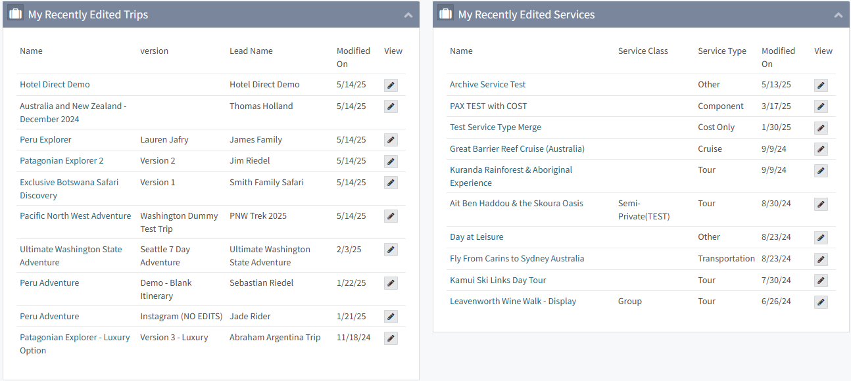Image resolution: width=851 pixels, height=381 pixels.
Task: Click pencil icon for Patagonian Explorer 2
Action: pyautogui.click(x=391, y=162)
